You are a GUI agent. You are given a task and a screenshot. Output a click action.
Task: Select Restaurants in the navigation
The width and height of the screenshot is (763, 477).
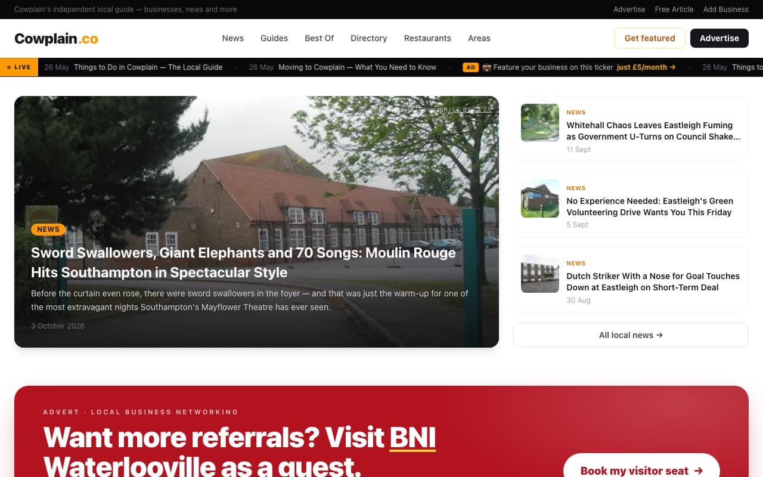pos(427,38)
